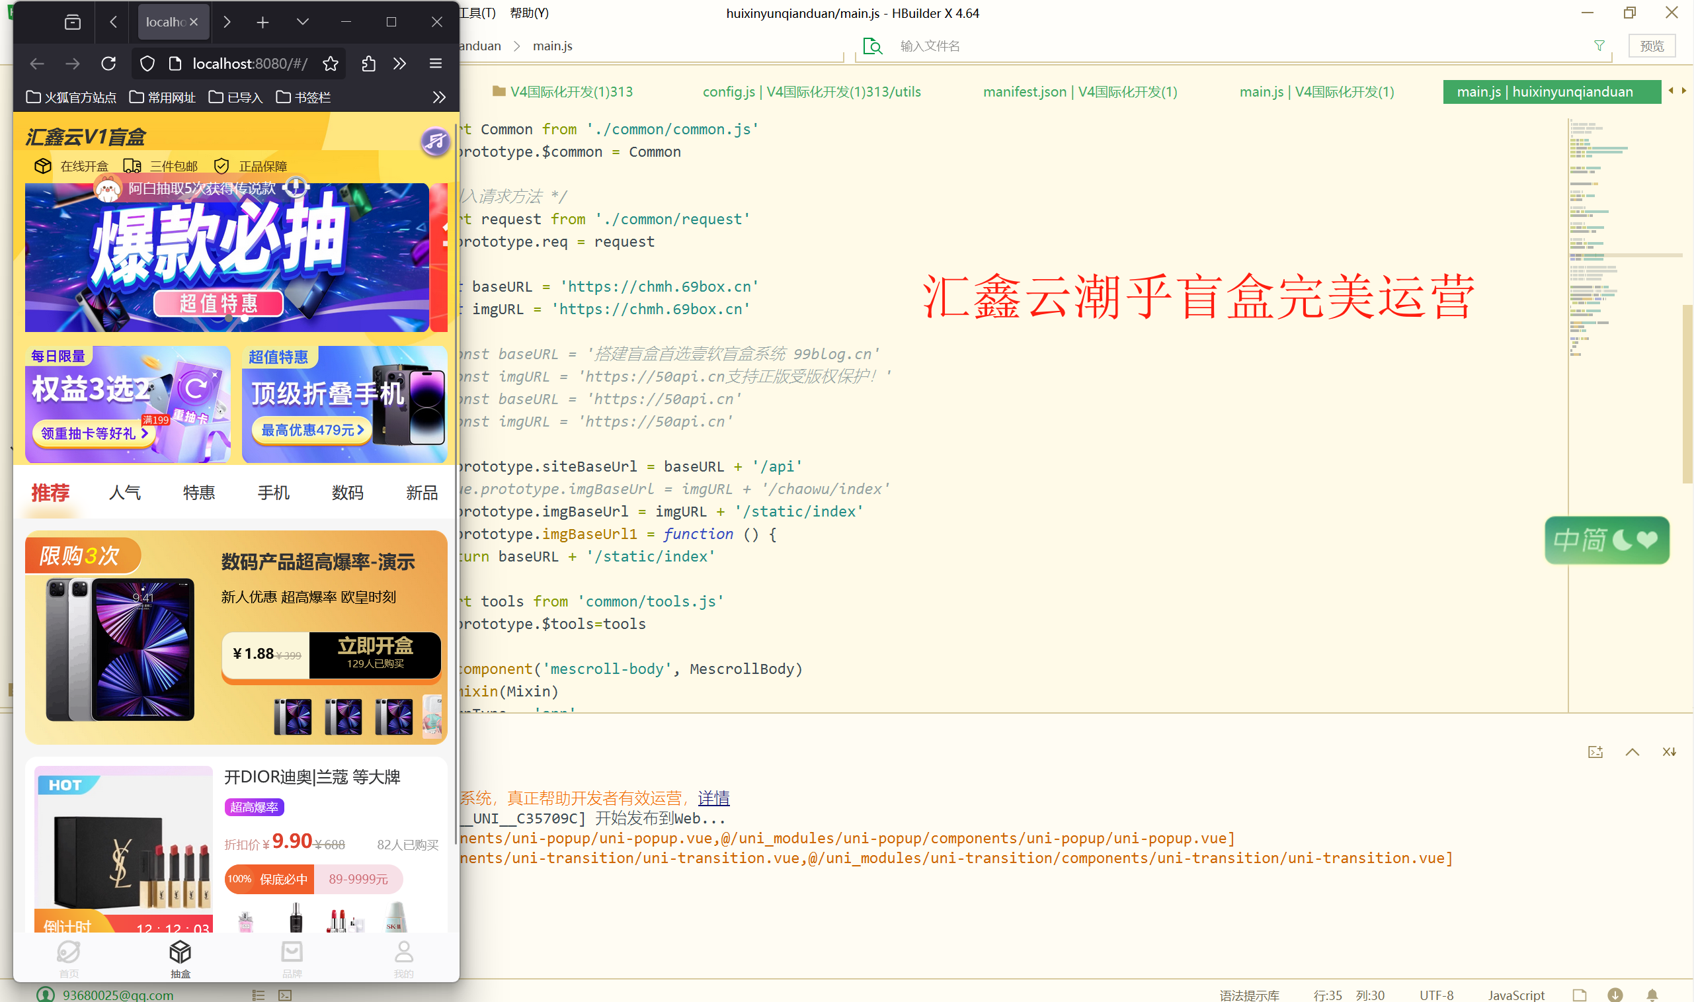Select the 手机 category tab
1694x1002 pixels.
273,493
